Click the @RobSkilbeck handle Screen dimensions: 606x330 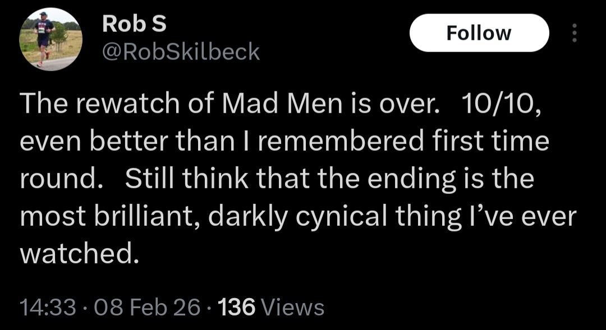(x=181, y=52)
